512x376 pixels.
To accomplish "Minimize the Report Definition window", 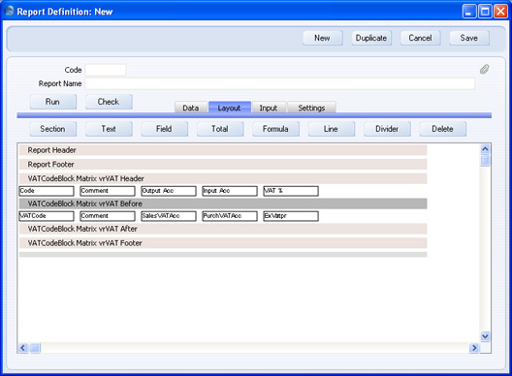I will point(469,12).
